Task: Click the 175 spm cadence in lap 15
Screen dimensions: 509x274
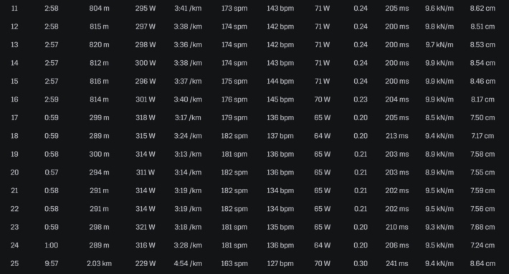Action: (234, 82)
